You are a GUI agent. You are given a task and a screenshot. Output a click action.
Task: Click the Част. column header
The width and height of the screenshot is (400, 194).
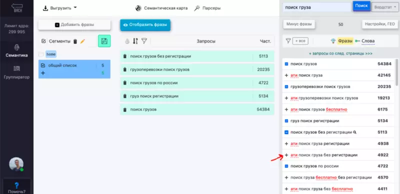pos(265,41)
